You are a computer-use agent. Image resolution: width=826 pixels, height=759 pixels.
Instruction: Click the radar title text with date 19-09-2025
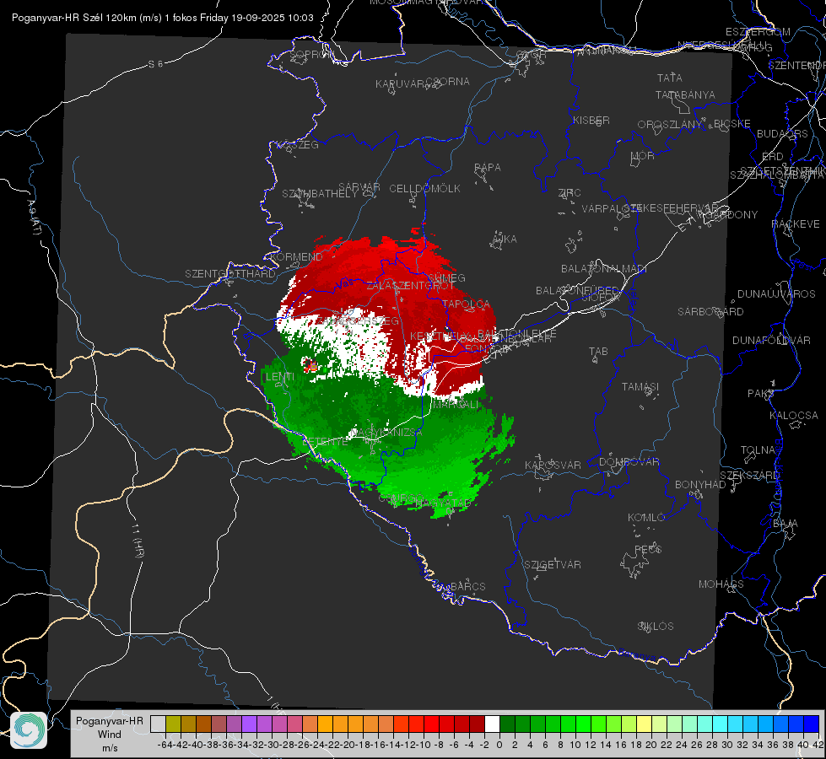(163, 18)
